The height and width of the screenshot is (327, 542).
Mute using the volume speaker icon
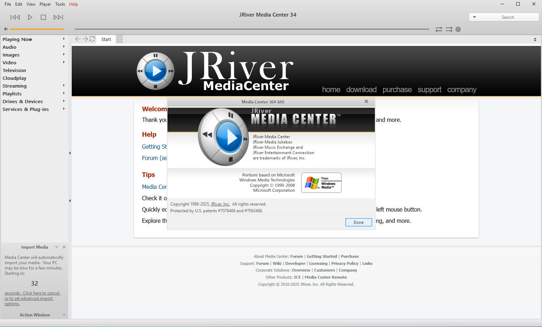tap(6, 29)
